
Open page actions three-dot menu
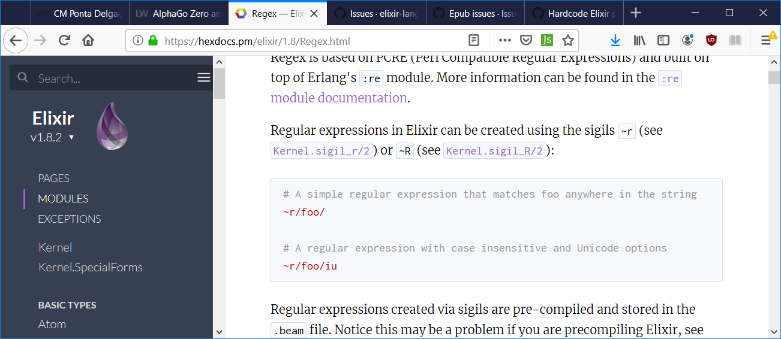(505, 41)
